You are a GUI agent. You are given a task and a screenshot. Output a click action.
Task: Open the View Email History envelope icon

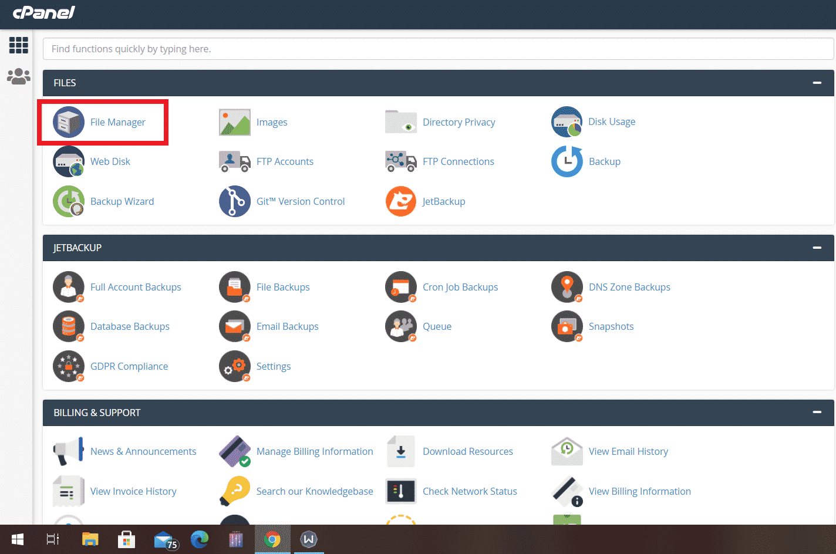(567, 451)
